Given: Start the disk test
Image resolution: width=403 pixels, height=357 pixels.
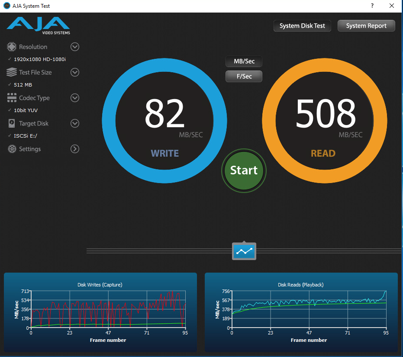Looking at the screenshot, I should (x=244, y=170).
